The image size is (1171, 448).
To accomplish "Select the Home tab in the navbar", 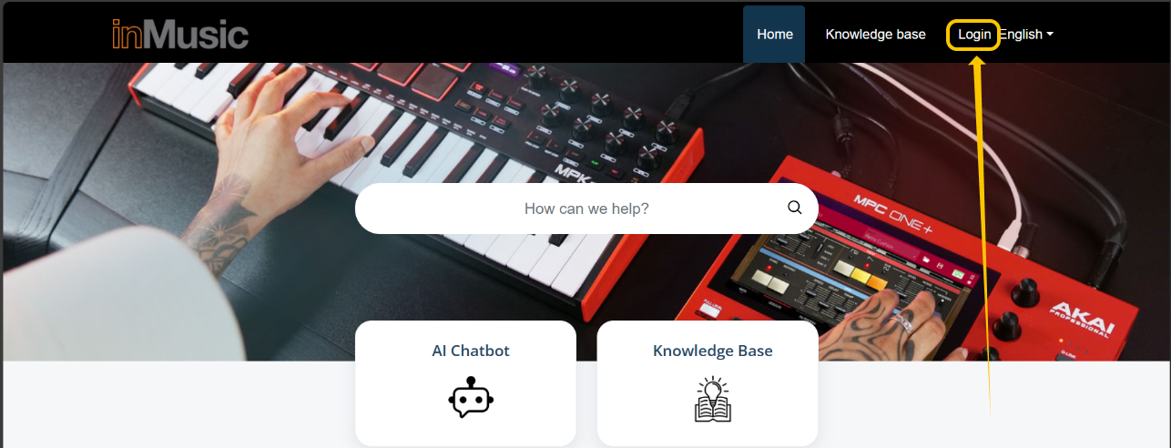I will pyautogui.click(x=774, y=35).
